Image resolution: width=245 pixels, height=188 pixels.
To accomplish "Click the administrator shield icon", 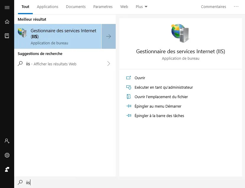I will pos(129,87).
